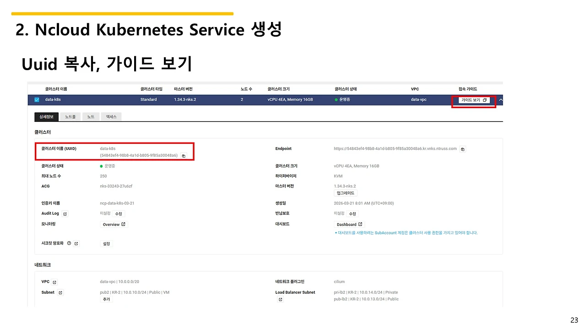Image resolution: width=586 pixels, height=330 pixels.
Task: Click data-vpc in the cluster row
Action: (x=418, y=99)
